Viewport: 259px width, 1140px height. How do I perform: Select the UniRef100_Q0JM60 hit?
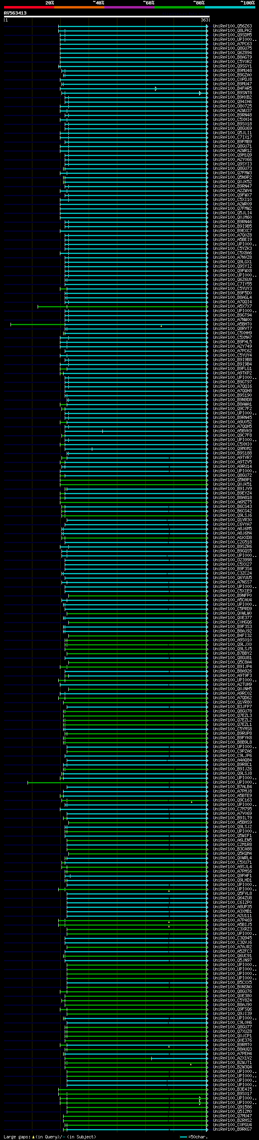[x=232, y=217]
